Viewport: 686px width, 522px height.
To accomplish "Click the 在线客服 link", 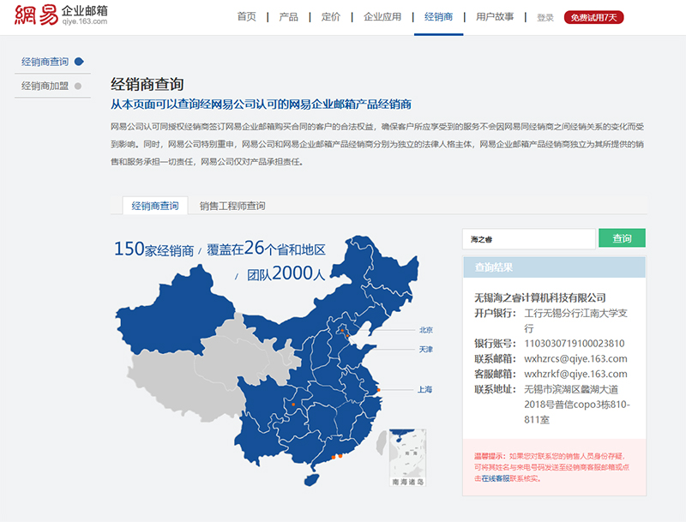I will pos(496,478).
